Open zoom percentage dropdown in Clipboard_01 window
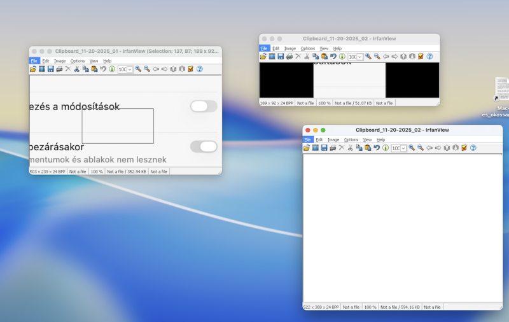The width and height of the screenshot is (509, 322). click(x=130, y=69)
